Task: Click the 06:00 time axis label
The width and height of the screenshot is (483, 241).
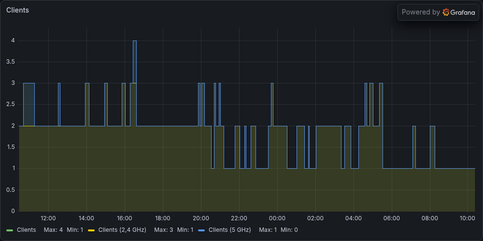Action: coord(392,218)
